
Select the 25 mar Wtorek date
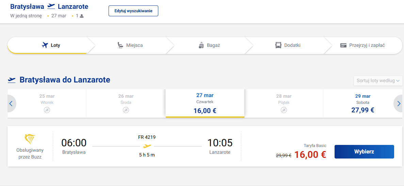pos(47,104)
